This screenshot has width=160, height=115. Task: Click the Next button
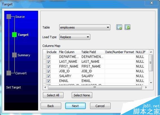[75, 106]
